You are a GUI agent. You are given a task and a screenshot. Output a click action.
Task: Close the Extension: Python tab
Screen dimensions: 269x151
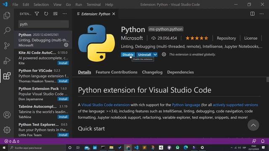pos(113,14)
